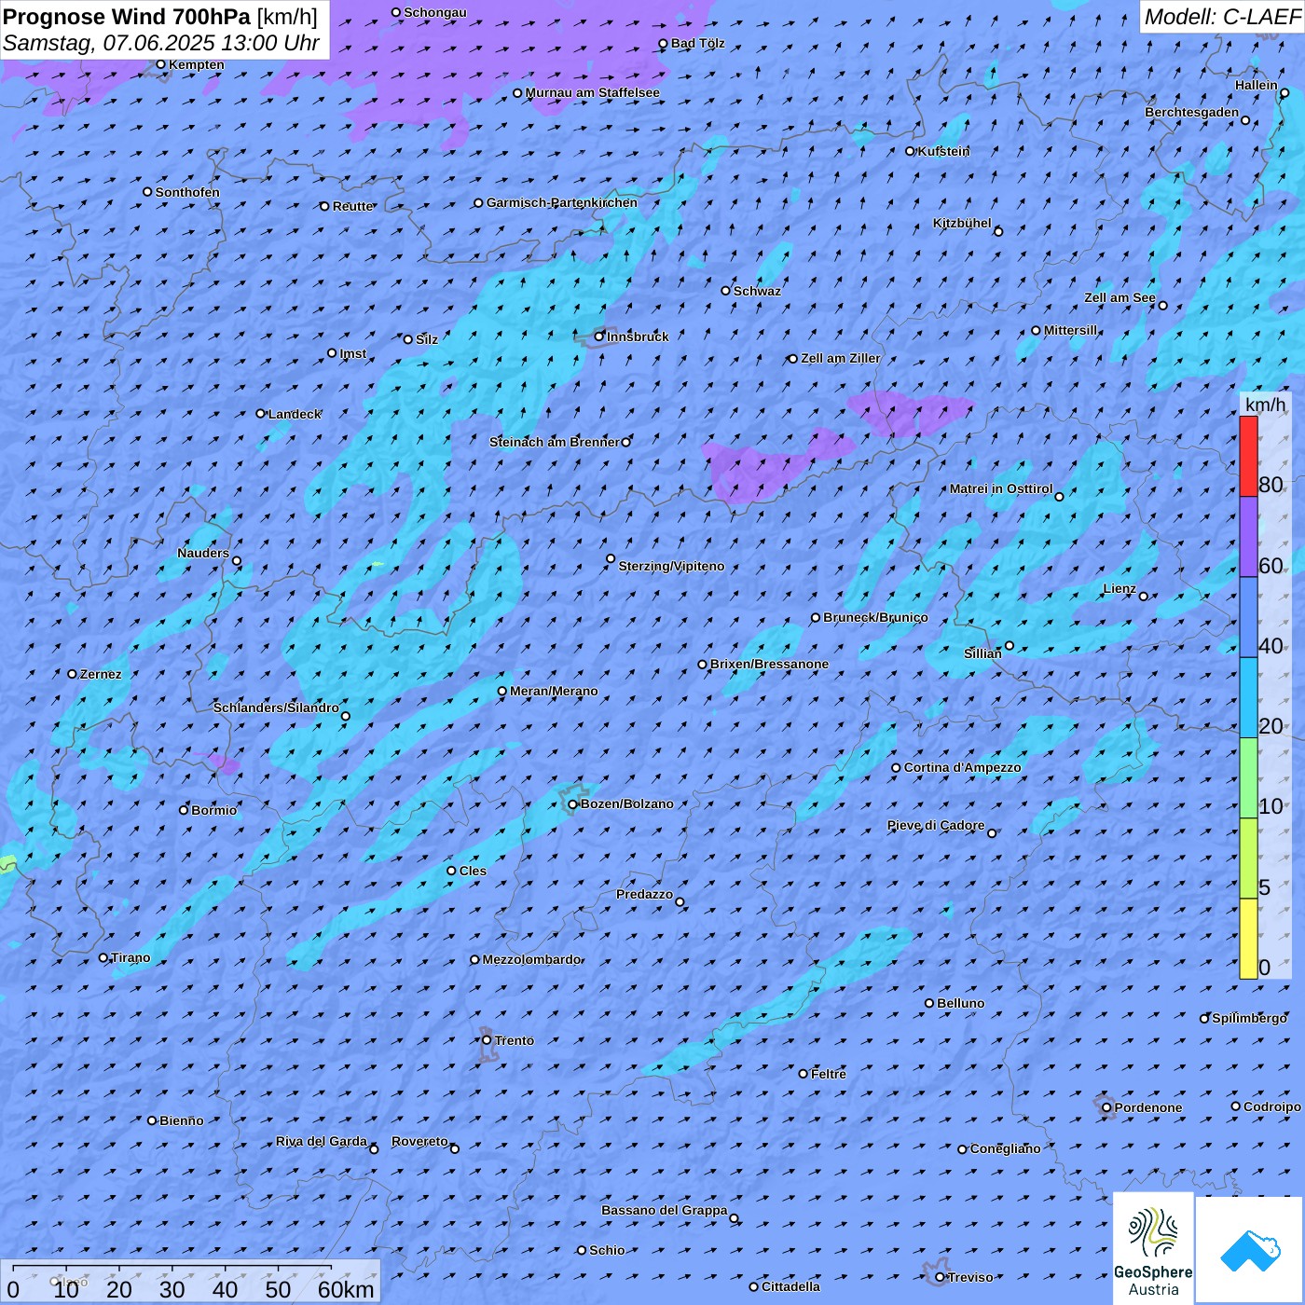Viewport: 1305px width, 1305px height.
Task: Click the Treviso city marker
Action: coord(940,1277)
